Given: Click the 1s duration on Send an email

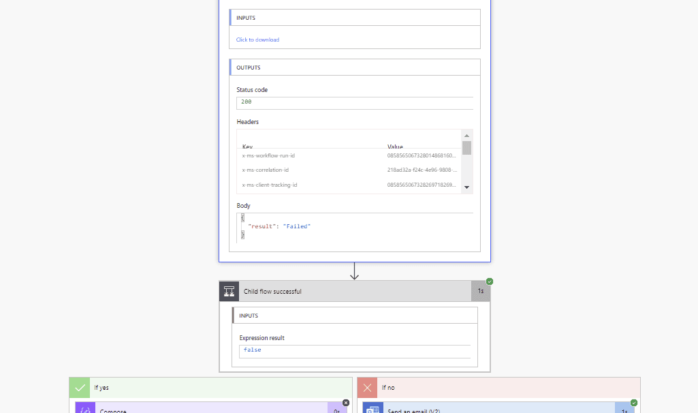Looking at the screenshot, I should point(624,409).
